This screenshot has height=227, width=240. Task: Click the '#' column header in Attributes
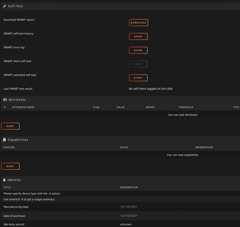(5, 107)
